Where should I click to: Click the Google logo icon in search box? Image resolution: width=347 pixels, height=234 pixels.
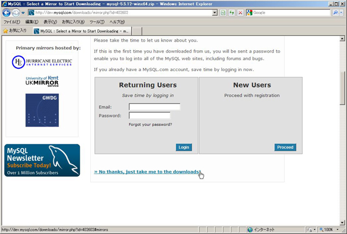[249, 13]
